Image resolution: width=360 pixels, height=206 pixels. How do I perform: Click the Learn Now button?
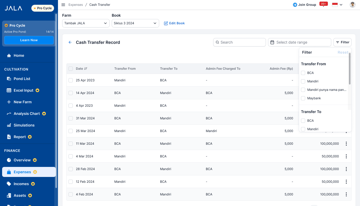click(29, 40)
